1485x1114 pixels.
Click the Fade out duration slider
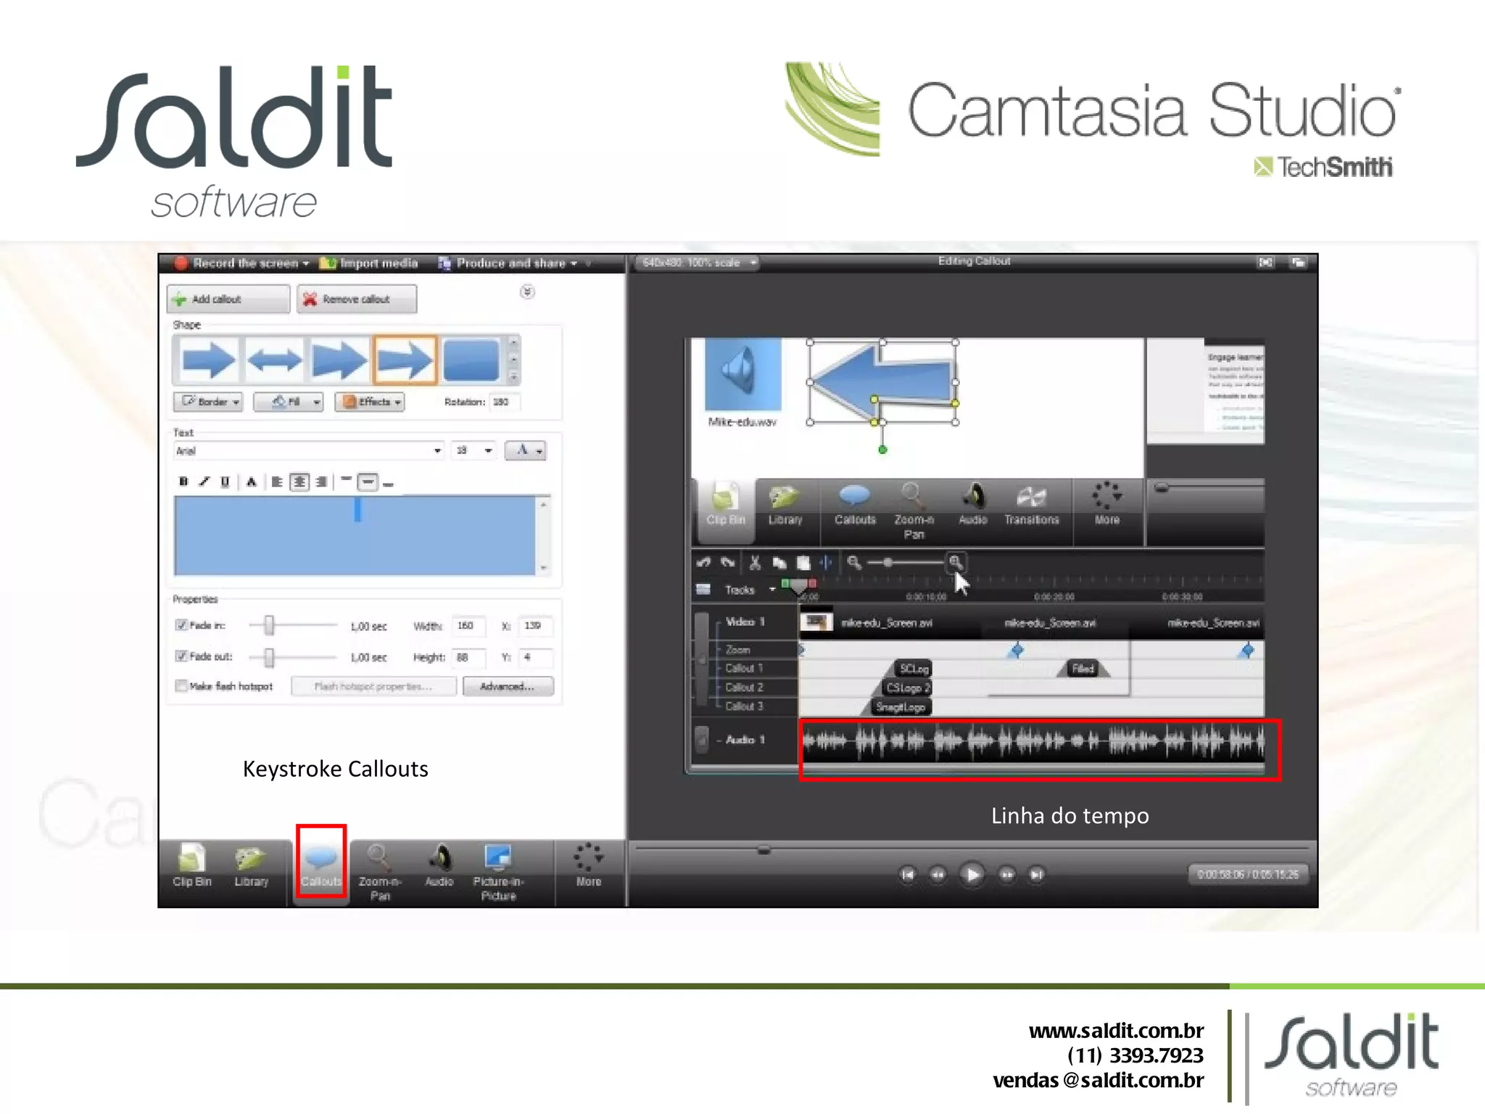(269, 657)
